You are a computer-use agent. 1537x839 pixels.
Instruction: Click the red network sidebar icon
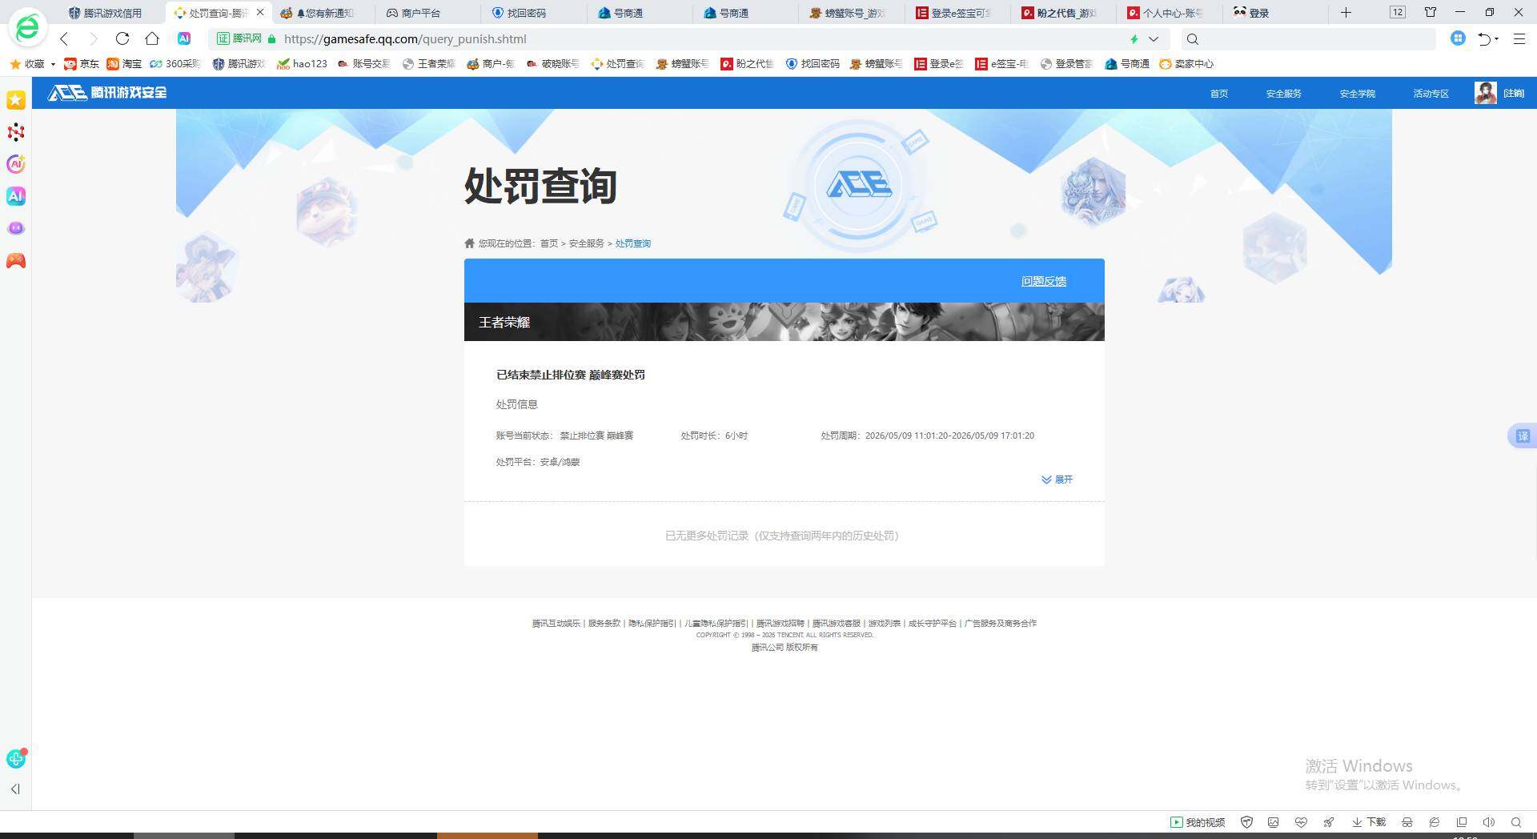point(16,132)
